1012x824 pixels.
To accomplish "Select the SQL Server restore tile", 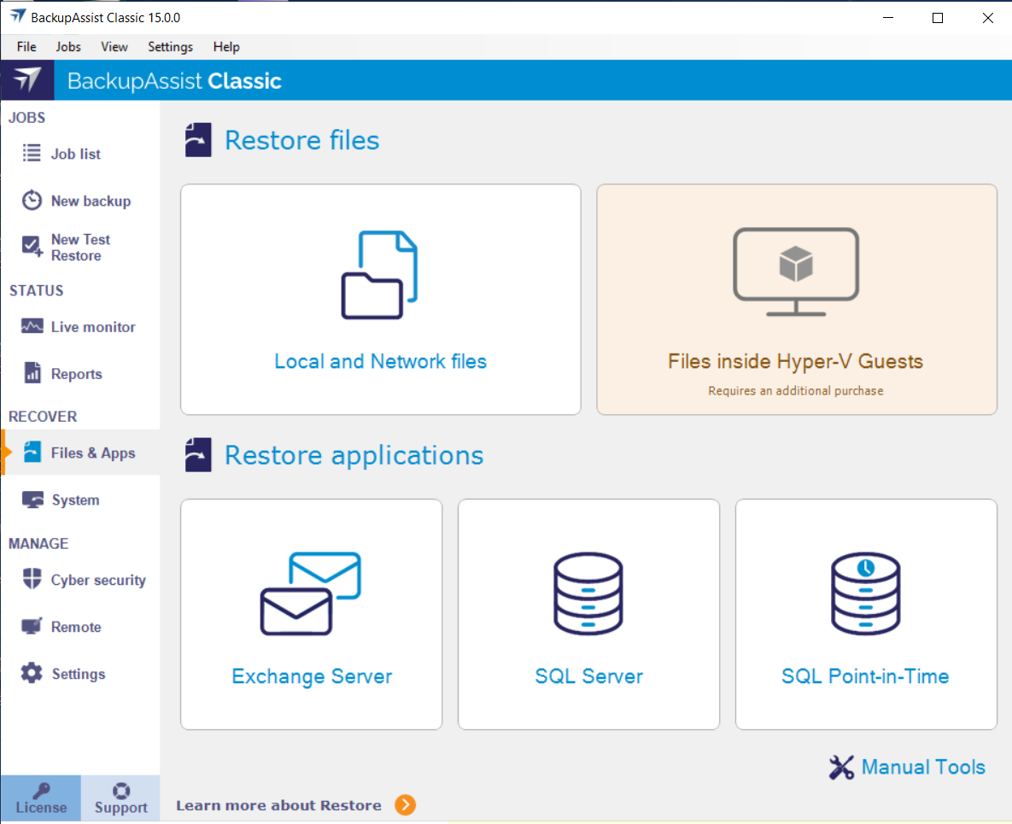I will [588, 614].
